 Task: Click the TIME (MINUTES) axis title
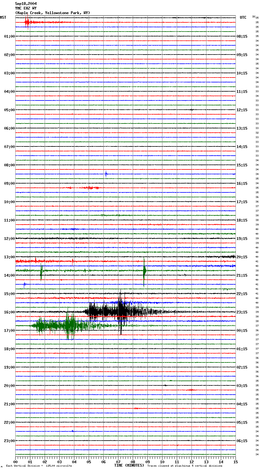click(129, 465)
